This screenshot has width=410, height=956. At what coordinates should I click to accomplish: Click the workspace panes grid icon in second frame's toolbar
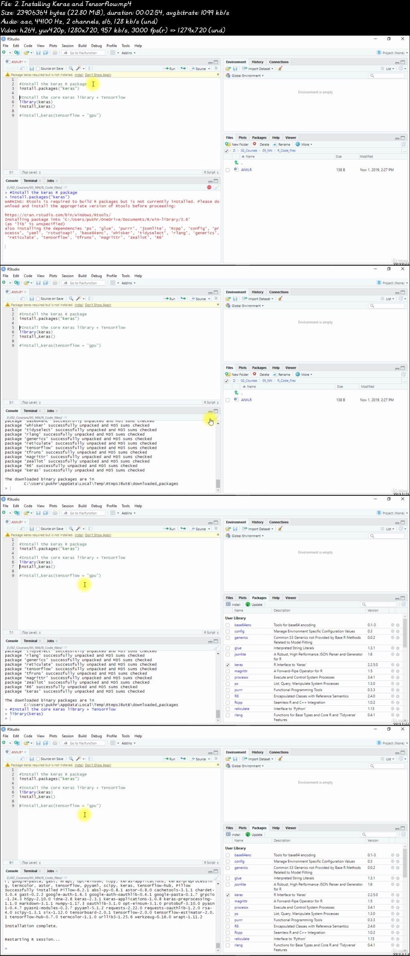pyautogui.click(x=113, y=283)
